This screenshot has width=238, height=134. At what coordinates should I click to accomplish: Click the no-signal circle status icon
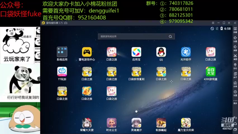tap(212, 29)
